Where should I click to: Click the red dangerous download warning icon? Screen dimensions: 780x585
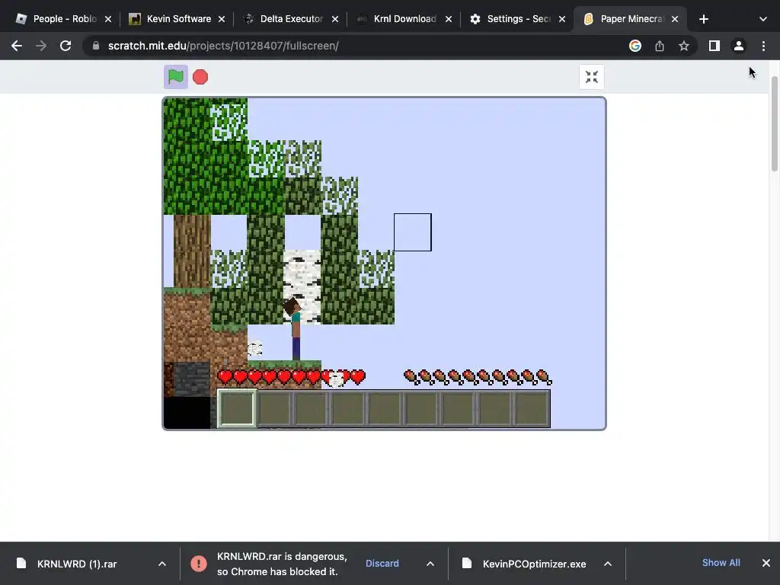point(199,564)
